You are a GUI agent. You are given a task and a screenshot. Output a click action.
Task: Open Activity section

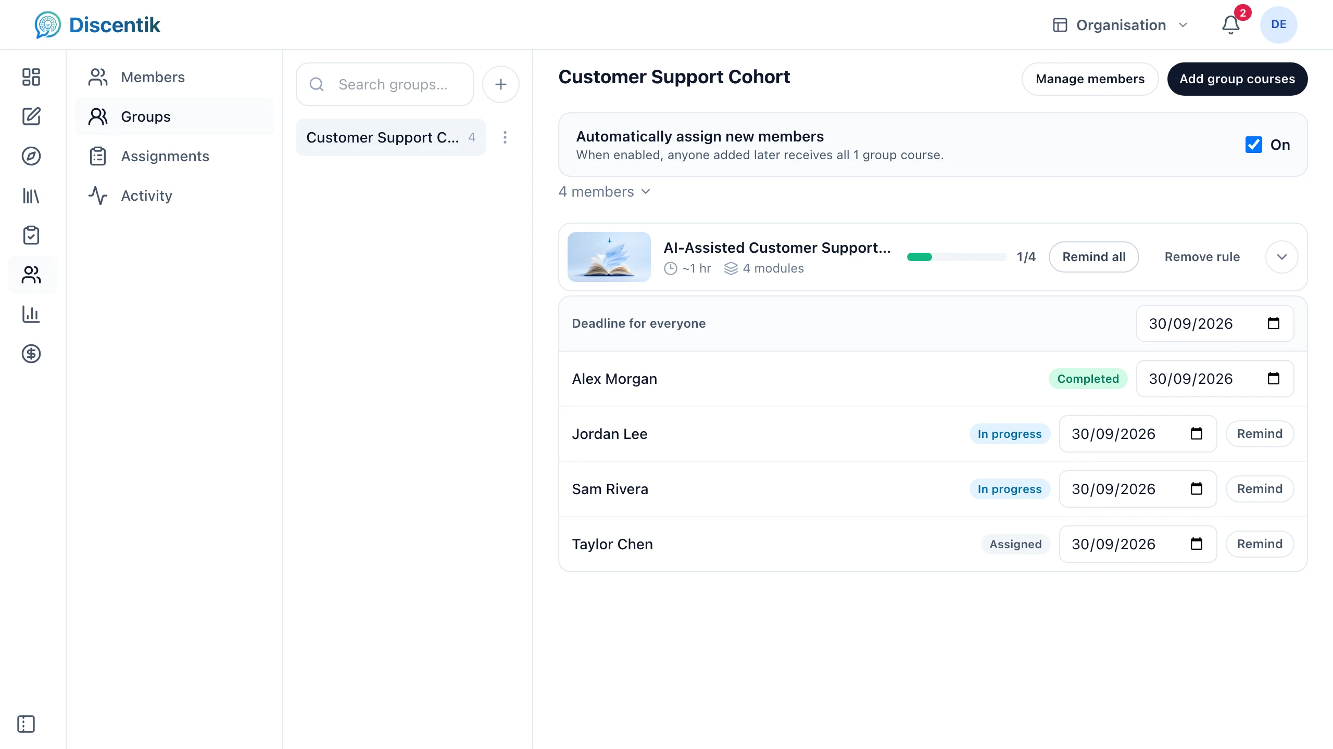[x=174, y=196]
